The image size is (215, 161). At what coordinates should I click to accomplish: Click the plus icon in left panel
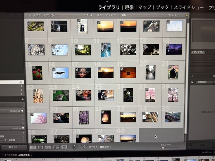(23, 99)
